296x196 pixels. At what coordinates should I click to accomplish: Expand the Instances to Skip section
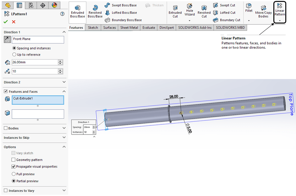point(64,138)
